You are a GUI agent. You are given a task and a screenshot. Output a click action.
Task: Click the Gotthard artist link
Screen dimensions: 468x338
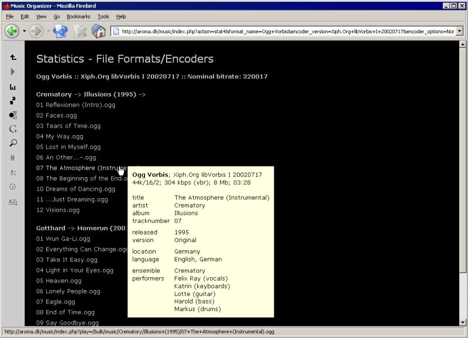pyautogui.click(x=51, y=228)
